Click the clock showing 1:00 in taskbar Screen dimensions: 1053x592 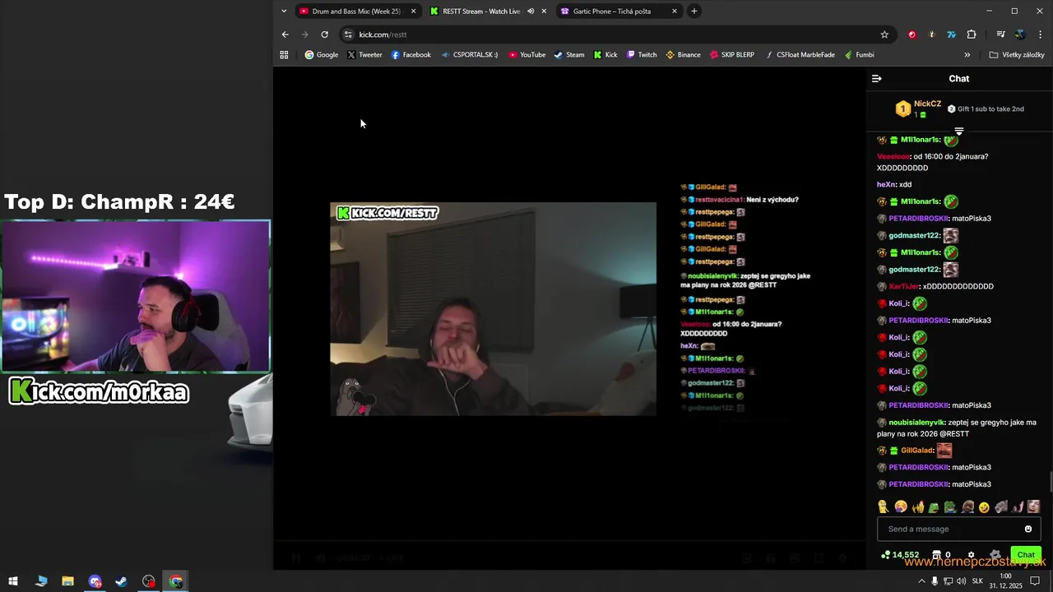pyautogui.click(x=1005, y=581)
